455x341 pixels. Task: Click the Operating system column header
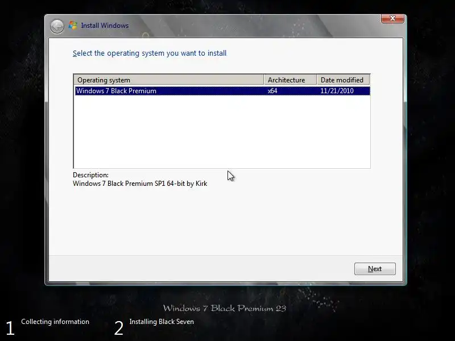(x=168, y=80)
